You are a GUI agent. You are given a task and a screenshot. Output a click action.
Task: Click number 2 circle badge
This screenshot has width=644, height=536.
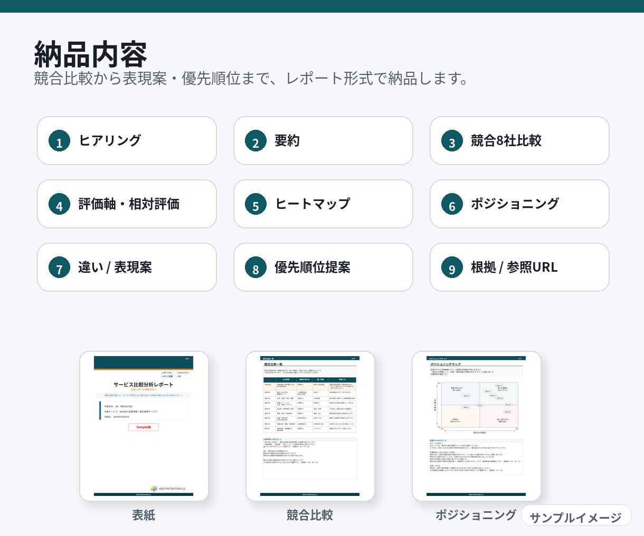[255, 141]
